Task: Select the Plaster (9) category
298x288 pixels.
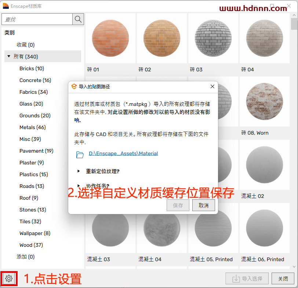Action: pyautogui.click(x=32, y=163)
